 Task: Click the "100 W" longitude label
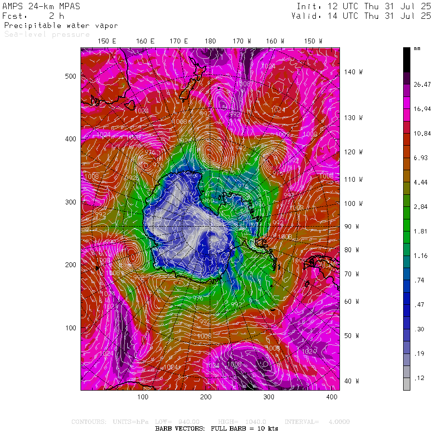[353, 203]
